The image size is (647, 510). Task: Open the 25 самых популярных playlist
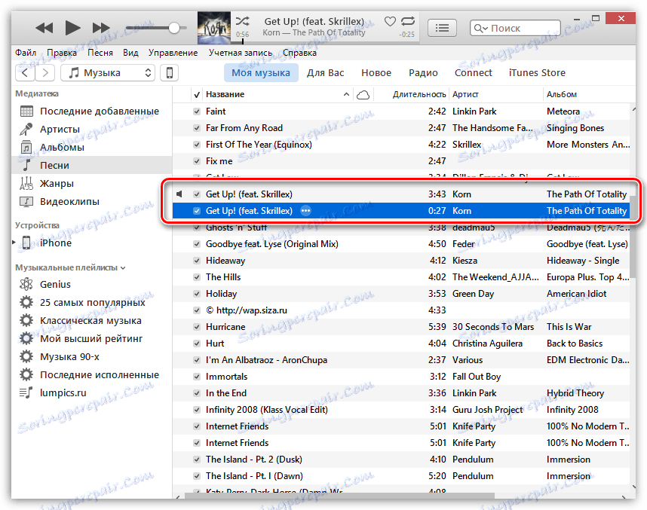(91, 303)
